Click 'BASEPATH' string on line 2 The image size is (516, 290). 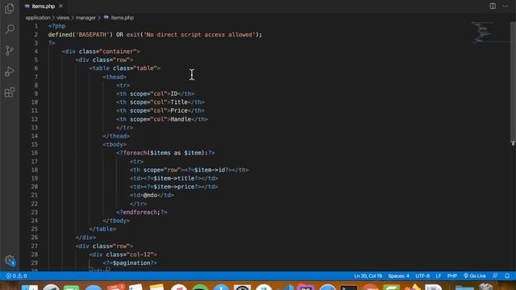point(93,35)
